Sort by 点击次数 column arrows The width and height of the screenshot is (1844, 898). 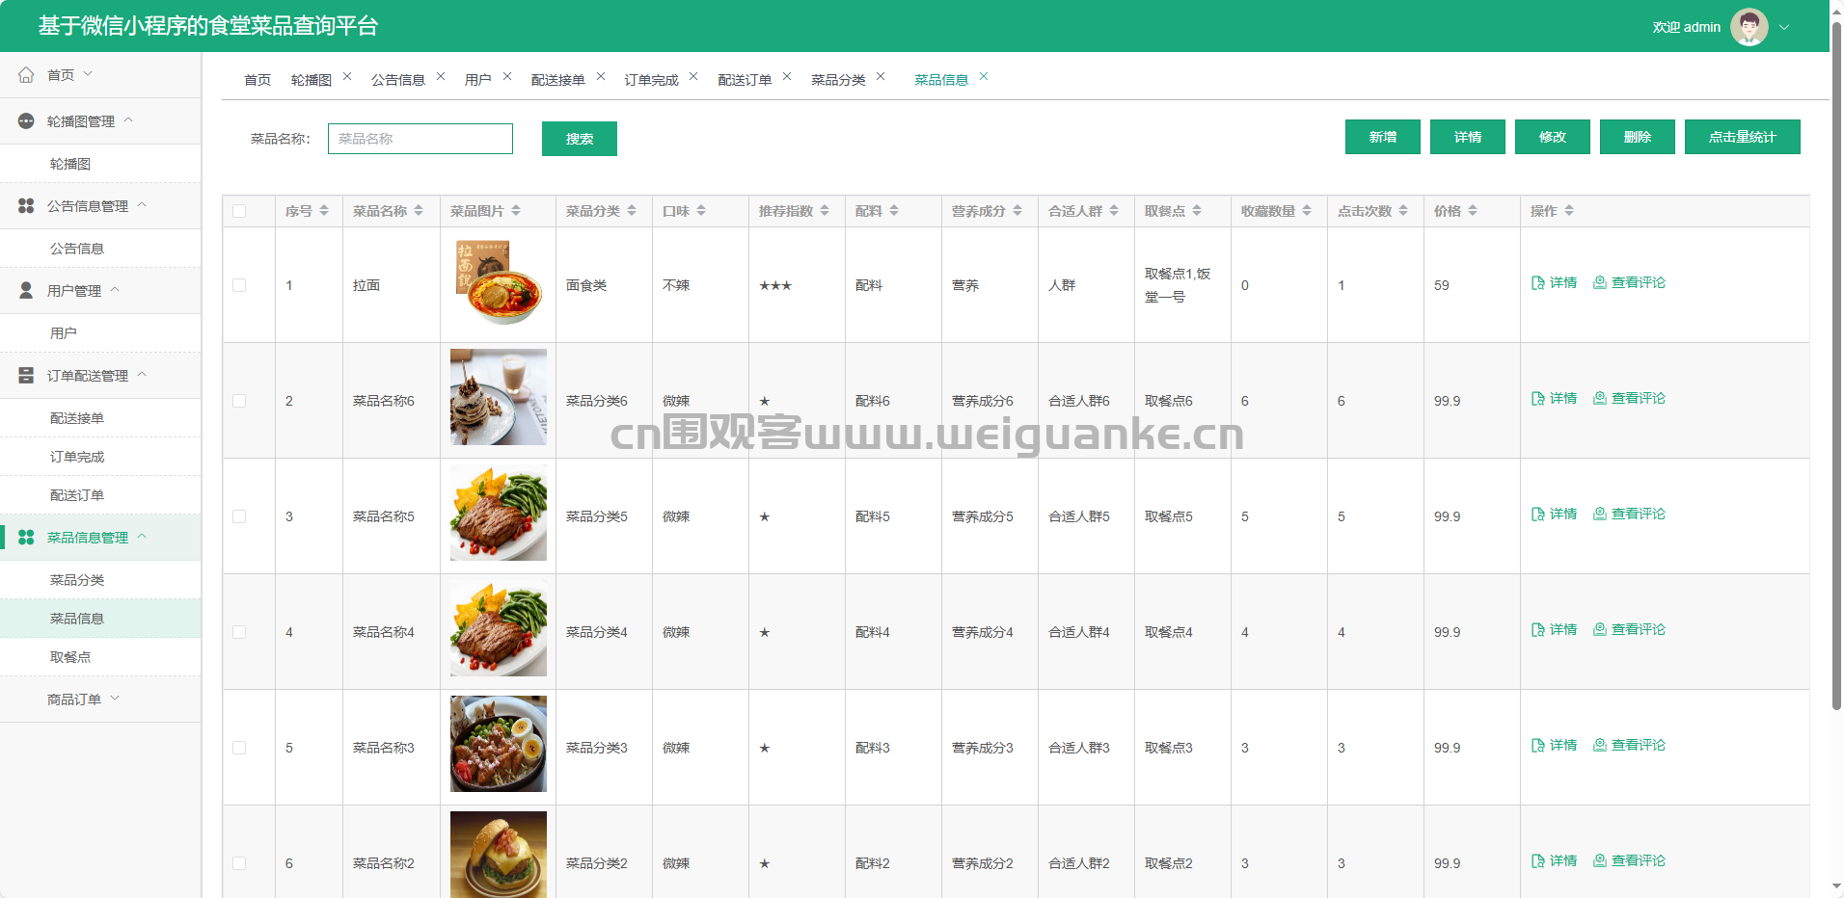click(x=1403, y=211)
